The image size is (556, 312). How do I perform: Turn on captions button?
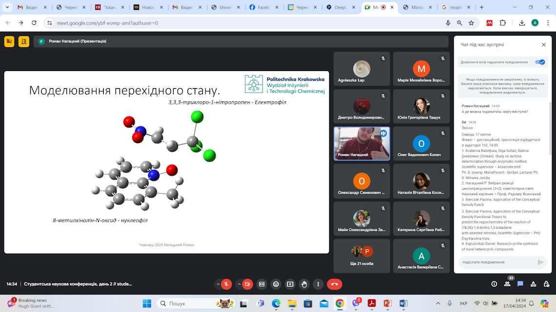pyautogui.click(x=262, y=284)
